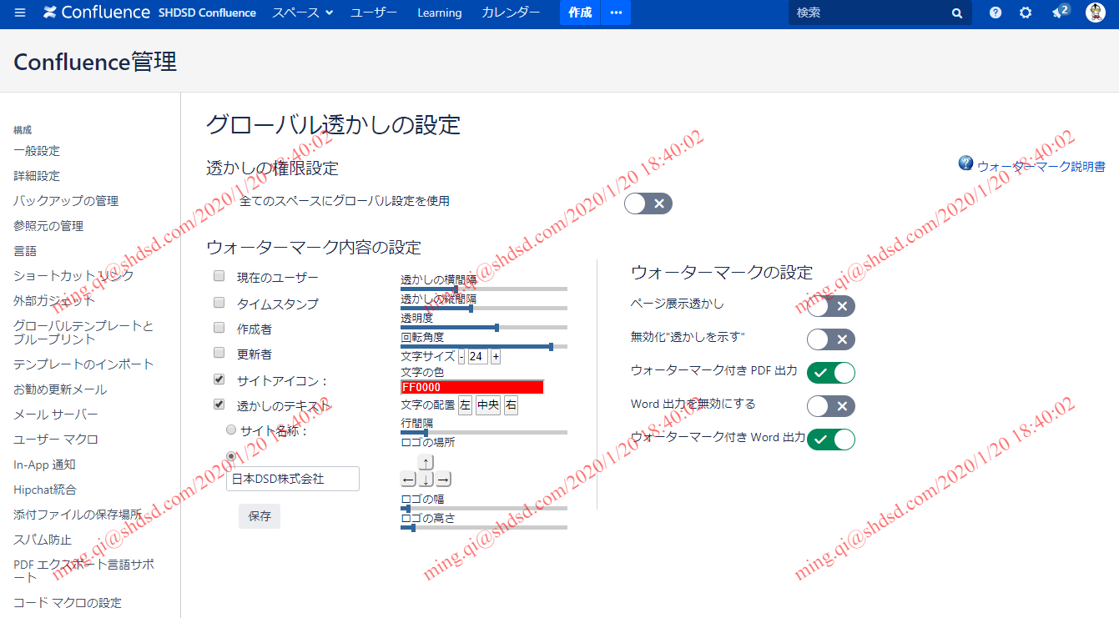Click SHDSD Confluence site title
The height and width of the screenshot is (618, 1119).
pyautogui.click(x=207, y=13)
